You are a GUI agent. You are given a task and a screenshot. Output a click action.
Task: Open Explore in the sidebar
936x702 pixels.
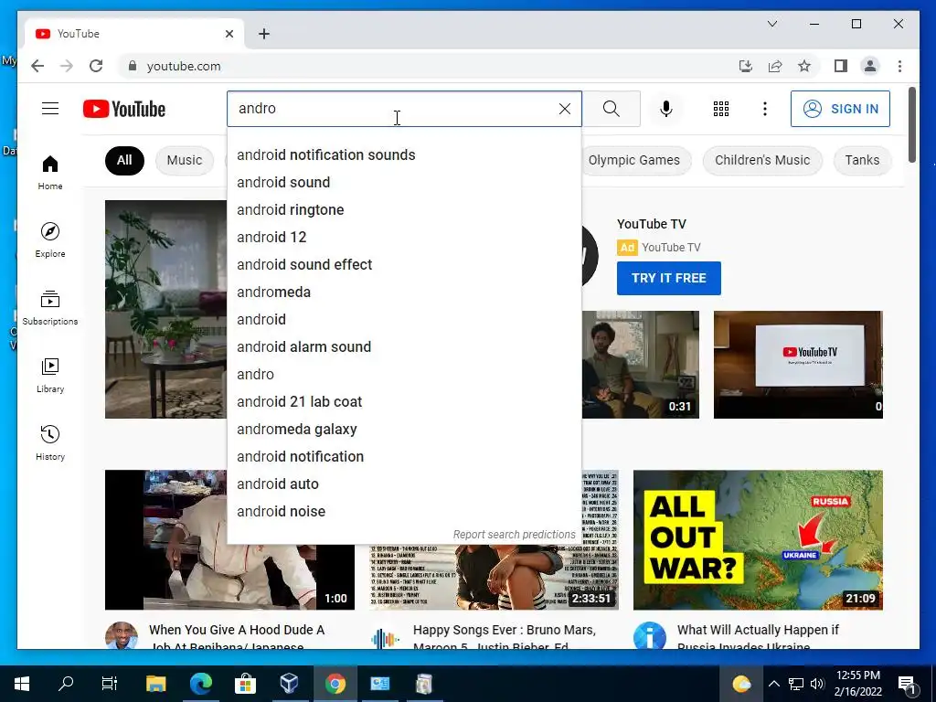[50, 240]
